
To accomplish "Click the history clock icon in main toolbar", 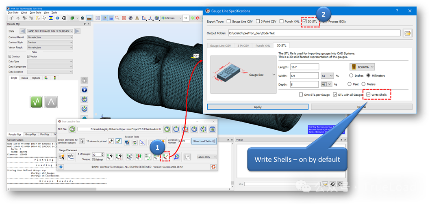I will [x=64, y=18].
